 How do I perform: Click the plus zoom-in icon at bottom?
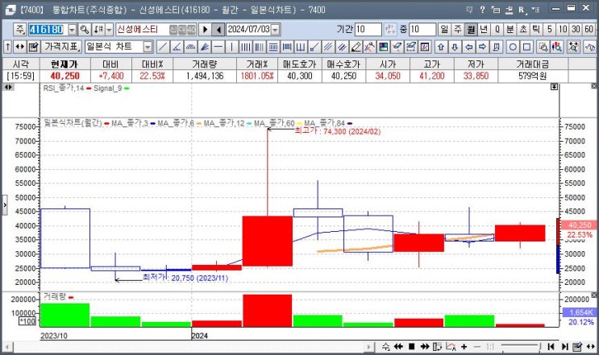coord(464,347)
